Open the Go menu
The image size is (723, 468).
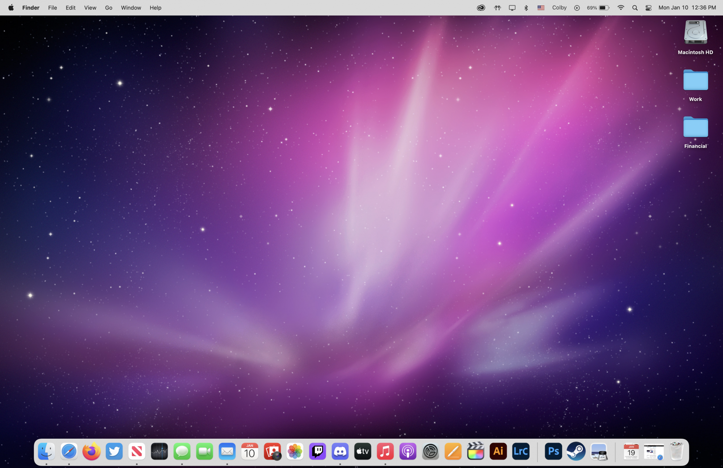(x=108, y=8)
